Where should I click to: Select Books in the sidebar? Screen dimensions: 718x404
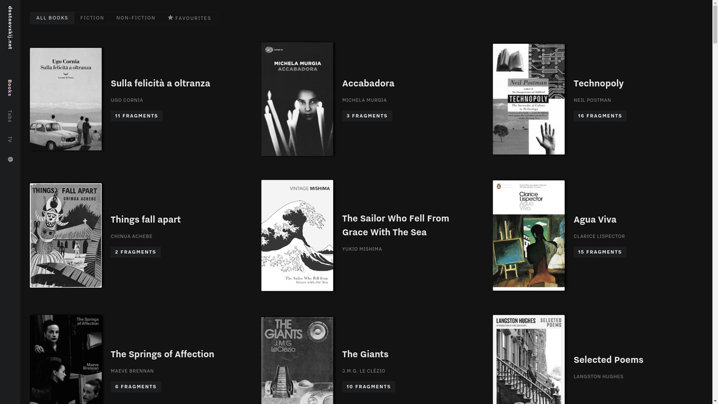point(10,87)
